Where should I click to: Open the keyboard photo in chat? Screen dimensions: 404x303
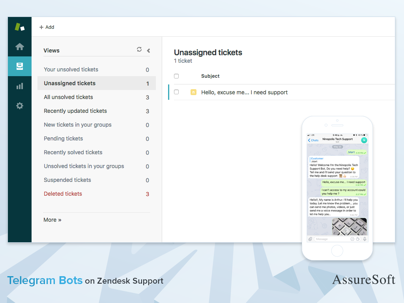pyautogui.click(x=349, y=227)
